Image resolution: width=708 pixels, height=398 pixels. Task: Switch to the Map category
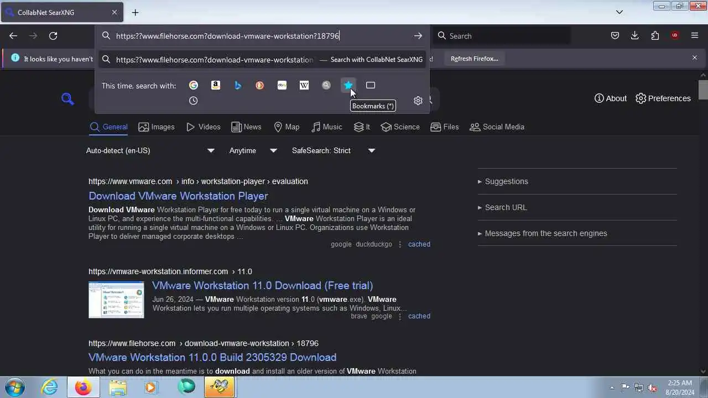287,127
